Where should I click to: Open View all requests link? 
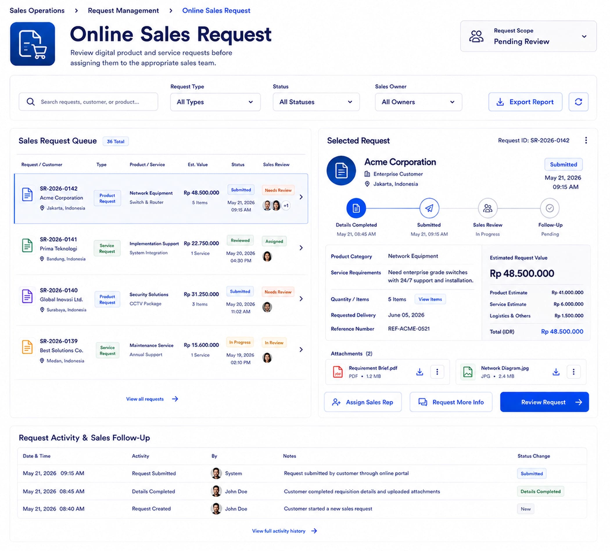pyautogui.click(x=152, y=399)
